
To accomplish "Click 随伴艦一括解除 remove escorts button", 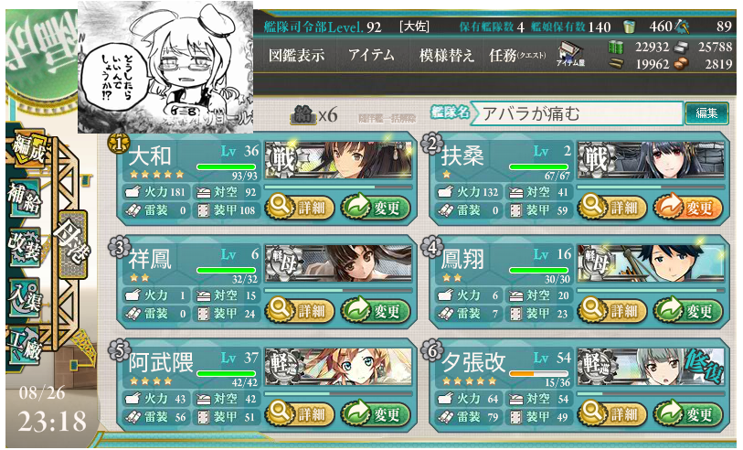I will 387,118.
